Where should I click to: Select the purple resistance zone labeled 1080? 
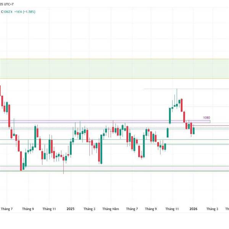click(x=105, y=121)
